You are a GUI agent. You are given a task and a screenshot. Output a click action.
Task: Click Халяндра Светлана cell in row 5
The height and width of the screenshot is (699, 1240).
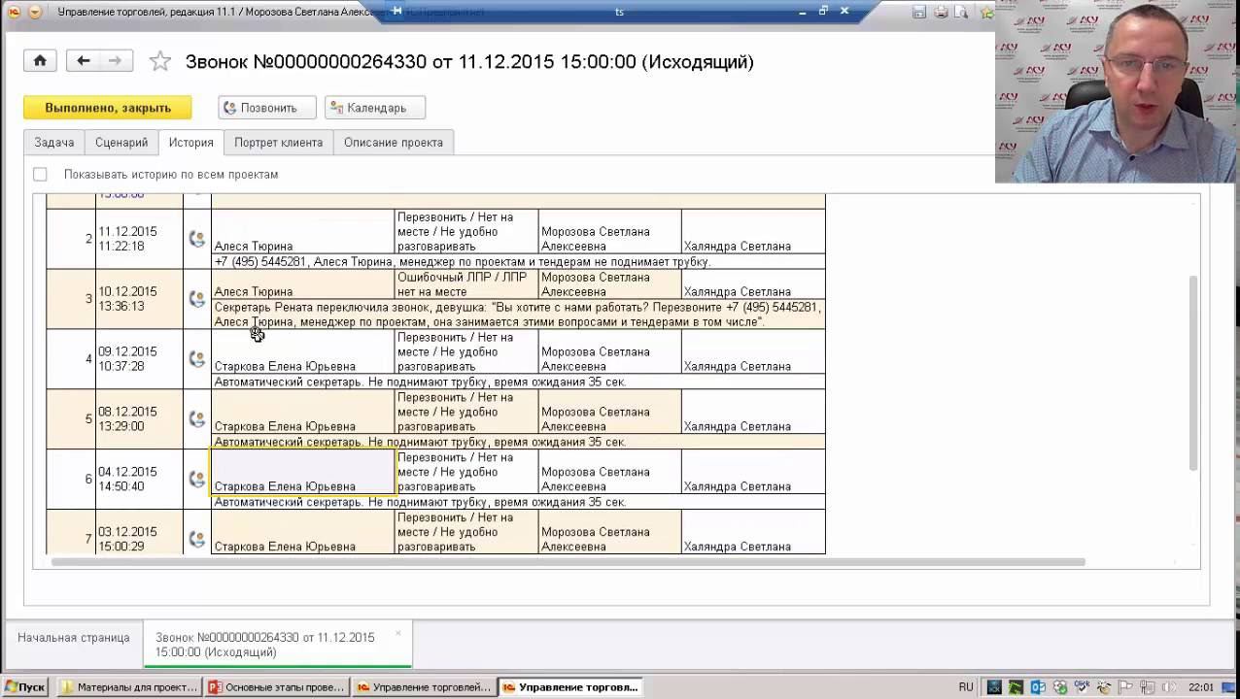coord(753,413)
